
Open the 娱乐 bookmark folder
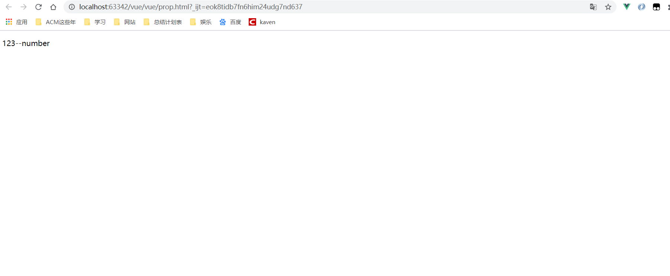pos(201,22)
